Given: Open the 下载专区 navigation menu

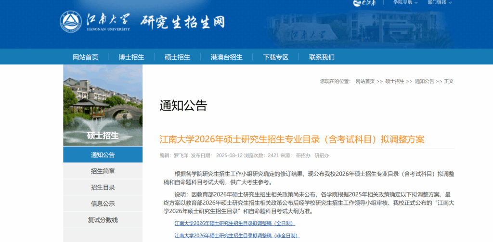Looking at the screenshot, I should coord(276,57).
